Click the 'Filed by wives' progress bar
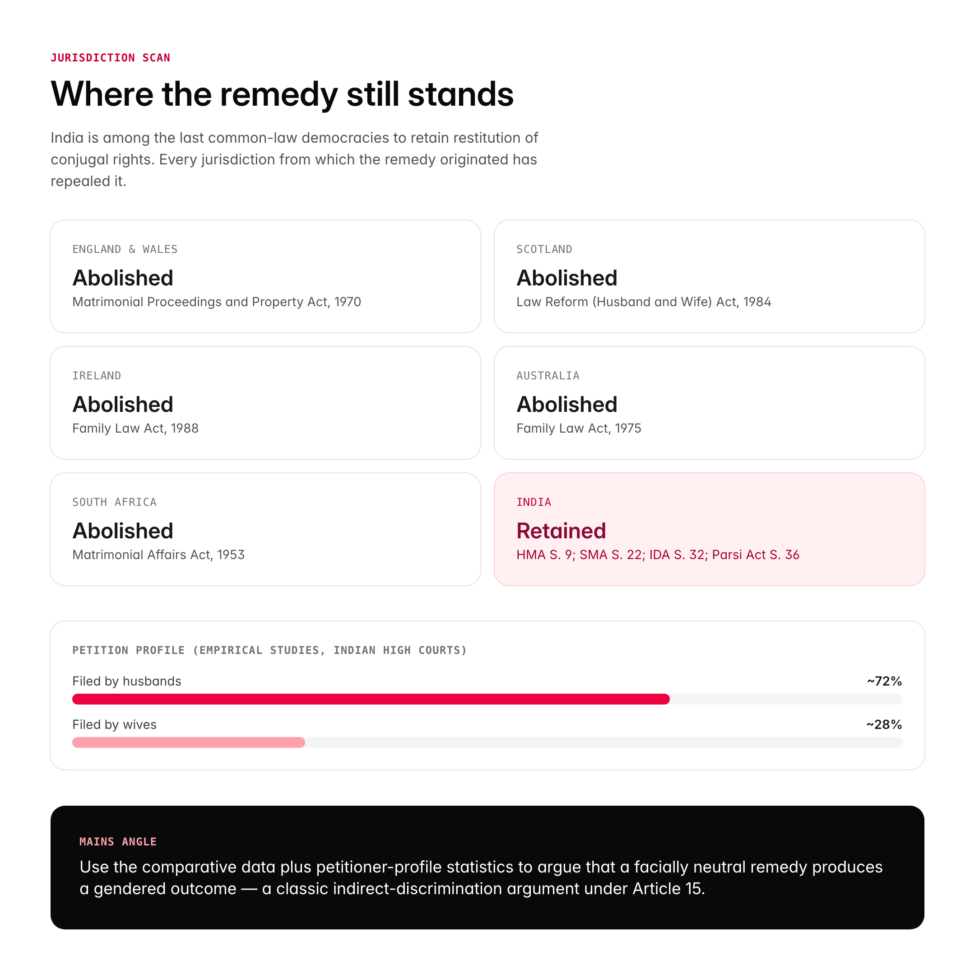This screenshot has width=975, height=980. 487,742
